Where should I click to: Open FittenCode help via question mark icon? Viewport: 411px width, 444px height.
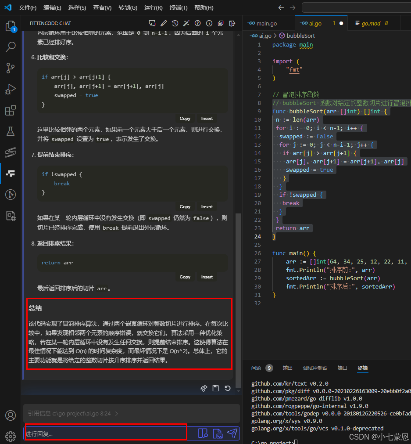click(x=198, y=23)
